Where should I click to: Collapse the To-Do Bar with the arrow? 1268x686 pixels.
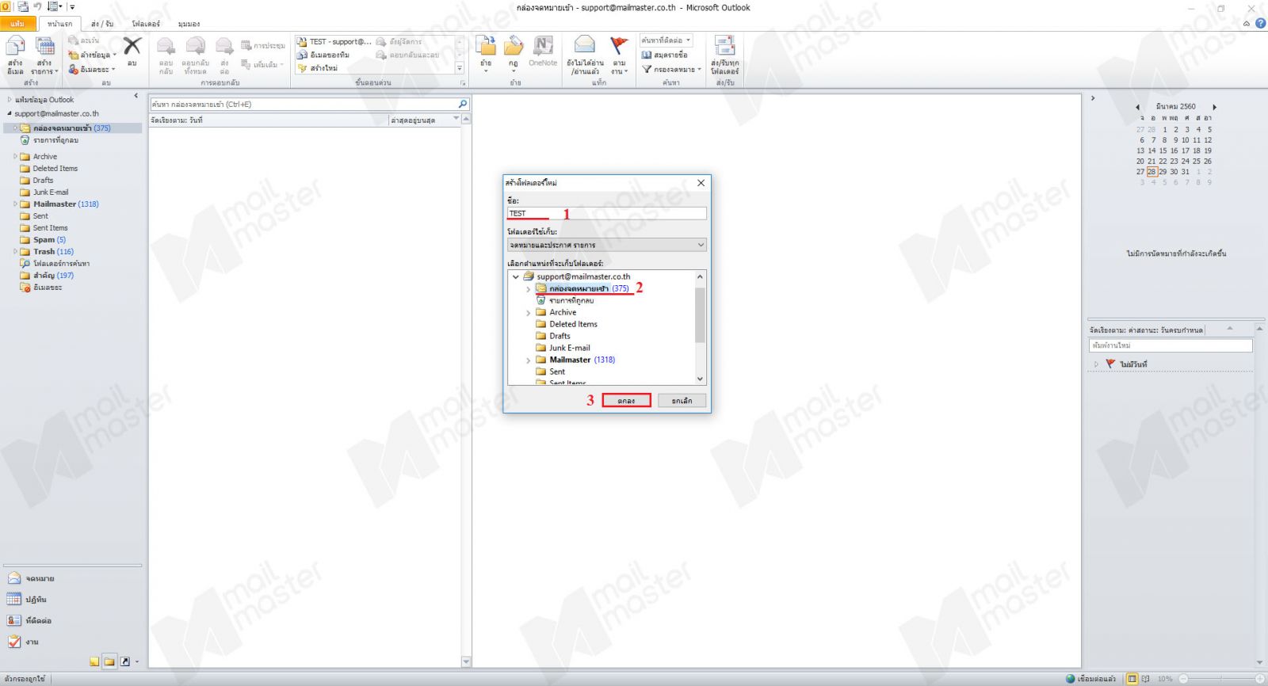(x=1093, y=98)
